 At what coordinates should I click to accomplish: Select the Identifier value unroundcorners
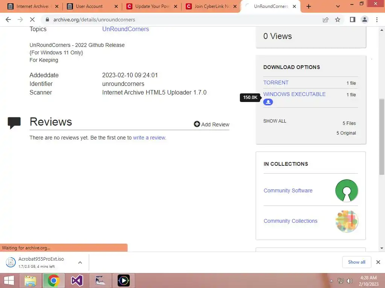[123, 84]
